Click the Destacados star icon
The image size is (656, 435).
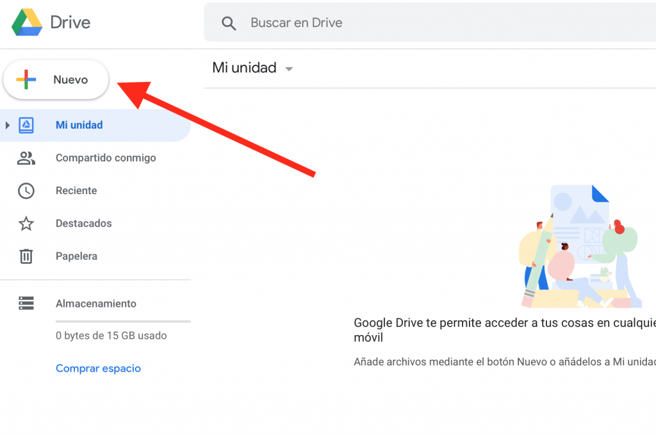[26, 224]
